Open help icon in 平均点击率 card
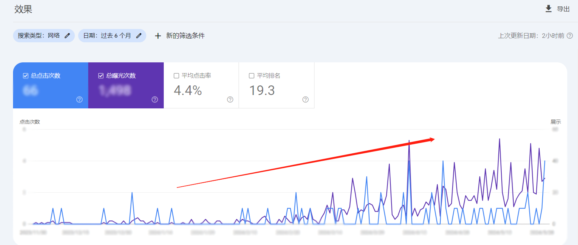The image size is (578, 245). pos(230,99)
